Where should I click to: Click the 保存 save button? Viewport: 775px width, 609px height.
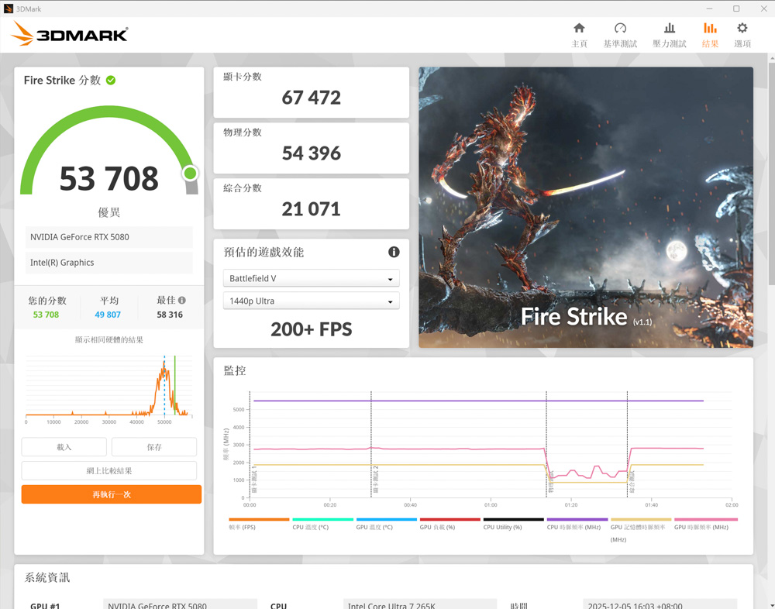click(x=154, y=447)
